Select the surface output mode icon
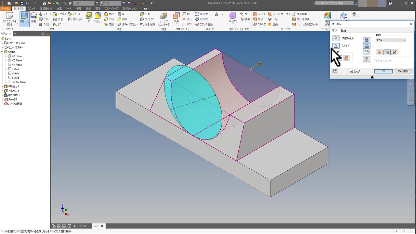This screenshot has width=416, height=234. [x=346, y=58]
